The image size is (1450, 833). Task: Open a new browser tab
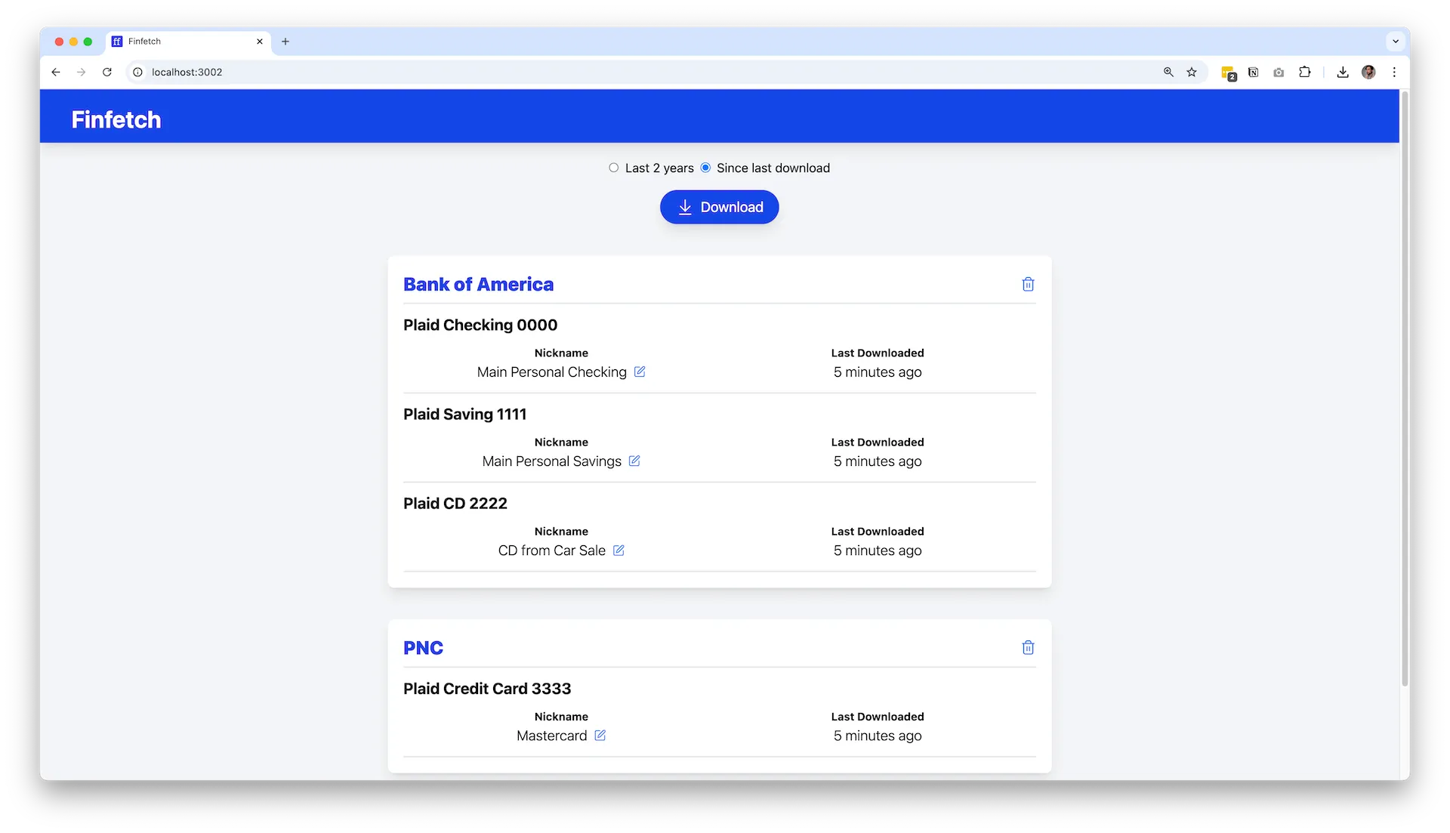[x=285, y=42]
